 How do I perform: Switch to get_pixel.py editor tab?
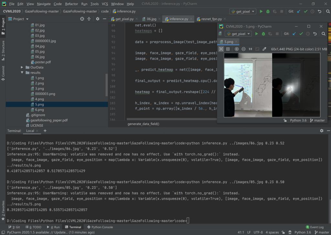pos(124,19)
